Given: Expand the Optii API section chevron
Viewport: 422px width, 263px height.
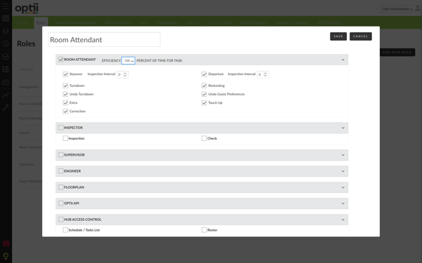Looking at the screenshot, I should [x=343, y=203].
